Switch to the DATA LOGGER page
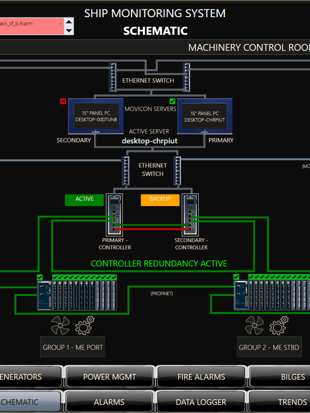This screenshot has width=310, height=413. click(x=201, y=402)
